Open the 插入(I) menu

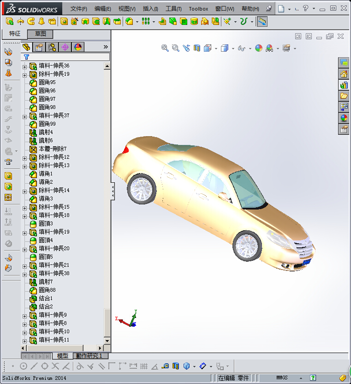point(150,9)
